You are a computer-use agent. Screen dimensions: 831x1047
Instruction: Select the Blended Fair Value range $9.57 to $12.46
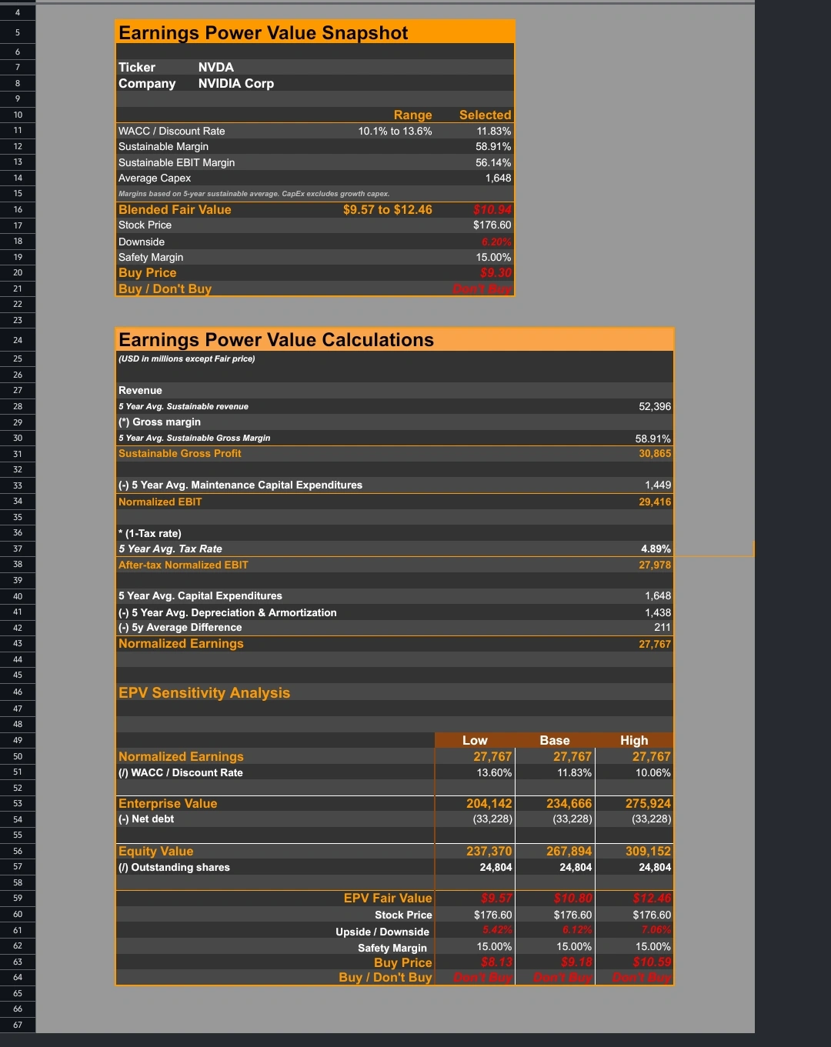click(387, 210)
